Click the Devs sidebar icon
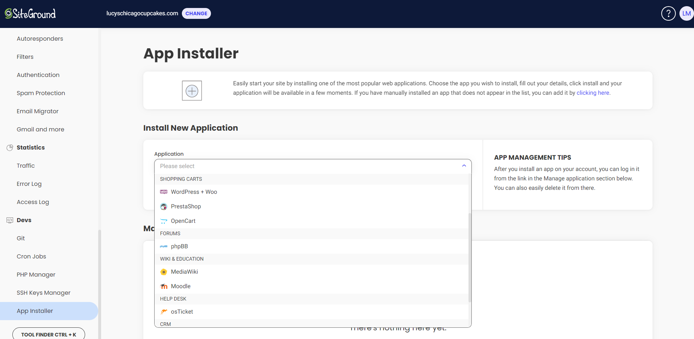Viewport: 694px width, 339px height. 9,220
